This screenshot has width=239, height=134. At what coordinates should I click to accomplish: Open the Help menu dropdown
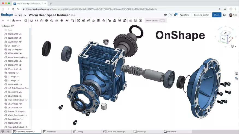click(x=225, y=15)
